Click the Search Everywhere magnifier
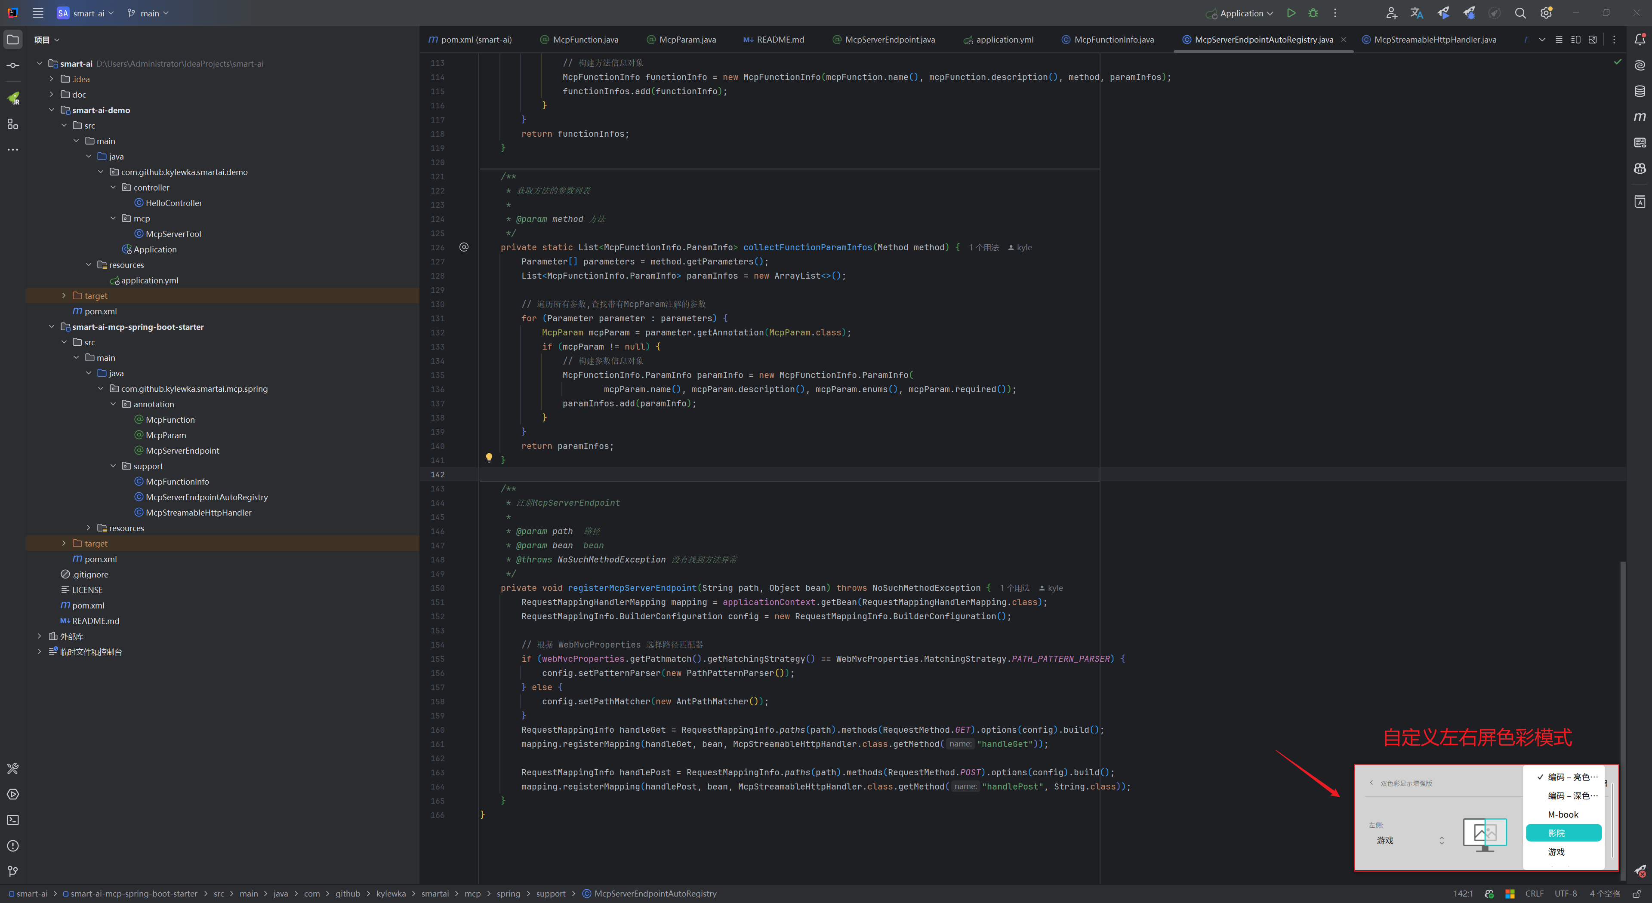This screenshot has width=1652, height=903. [x=1520, y=13]
